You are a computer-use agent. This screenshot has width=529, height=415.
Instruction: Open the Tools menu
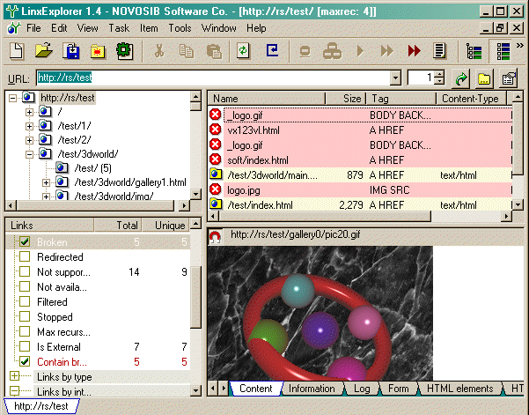[180, 28]
